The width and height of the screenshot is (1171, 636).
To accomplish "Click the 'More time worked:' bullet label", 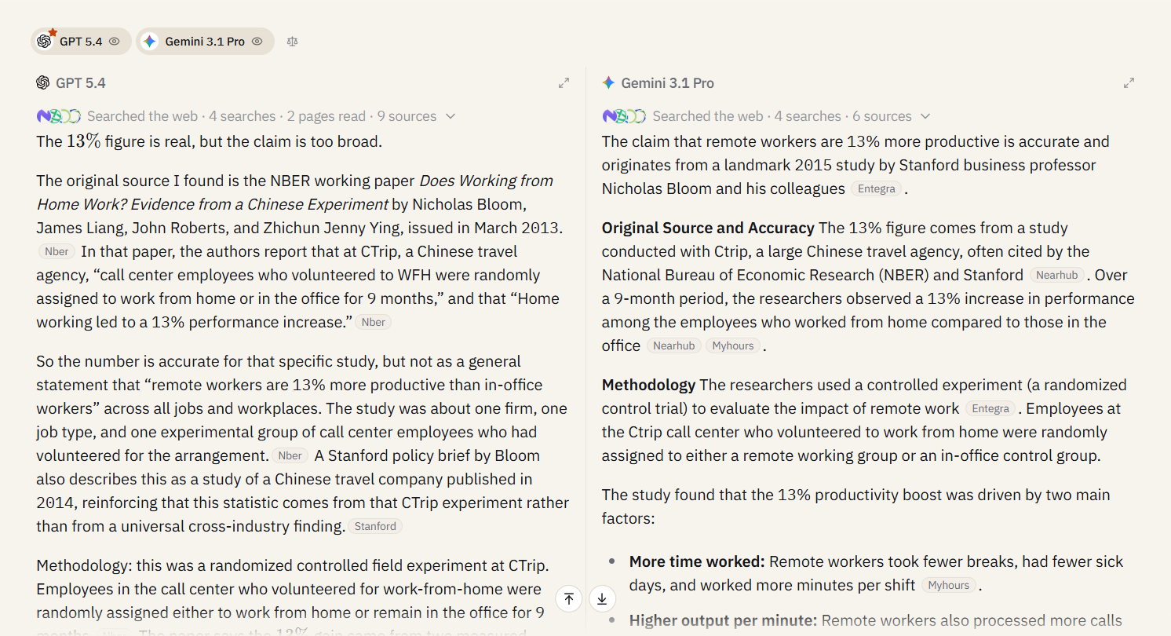I will point(697,562).
